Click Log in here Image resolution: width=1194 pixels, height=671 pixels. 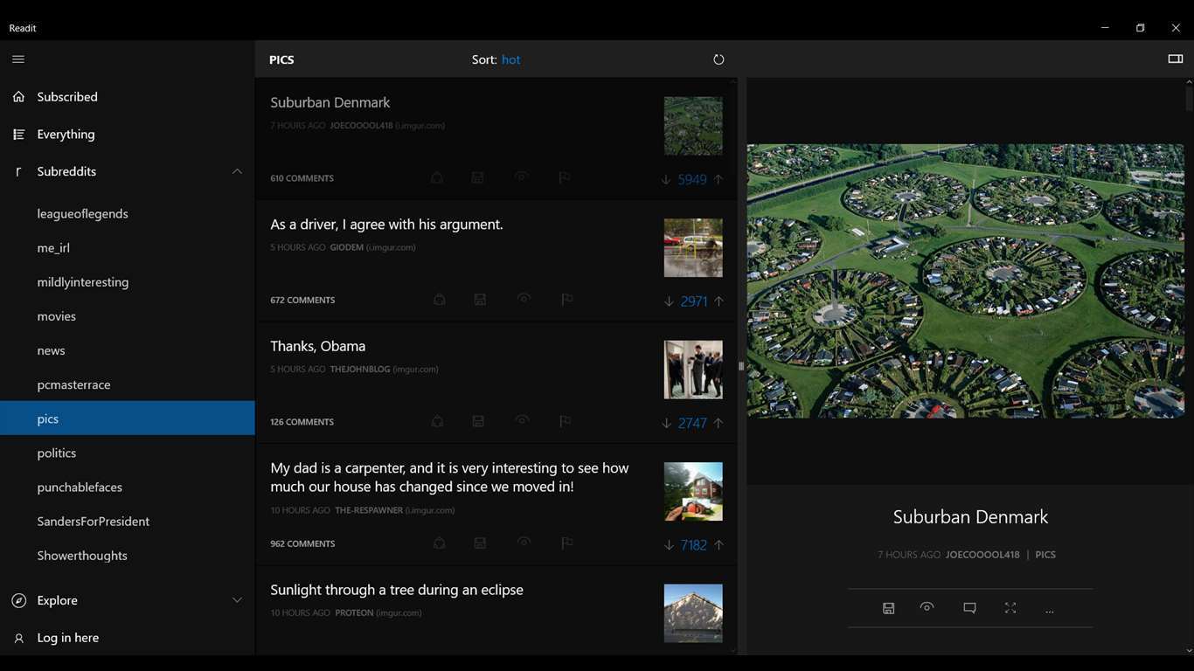click(x=67, y=638)
